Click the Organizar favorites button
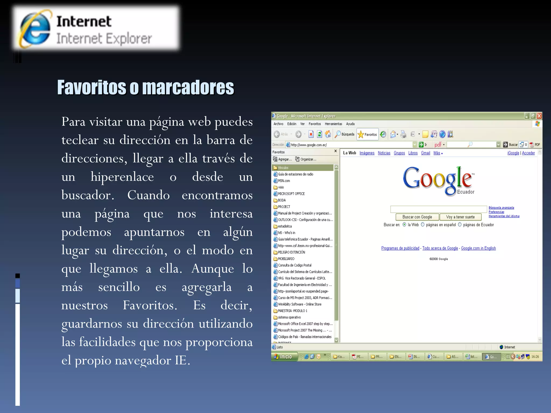The height and width of the screenshot is (413, 551). coord(306,159)
